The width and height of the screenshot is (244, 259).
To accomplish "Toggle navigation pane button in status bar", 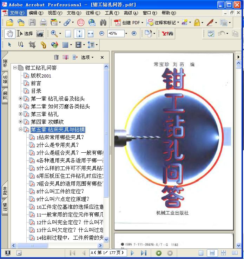I will tap(8, 253).
